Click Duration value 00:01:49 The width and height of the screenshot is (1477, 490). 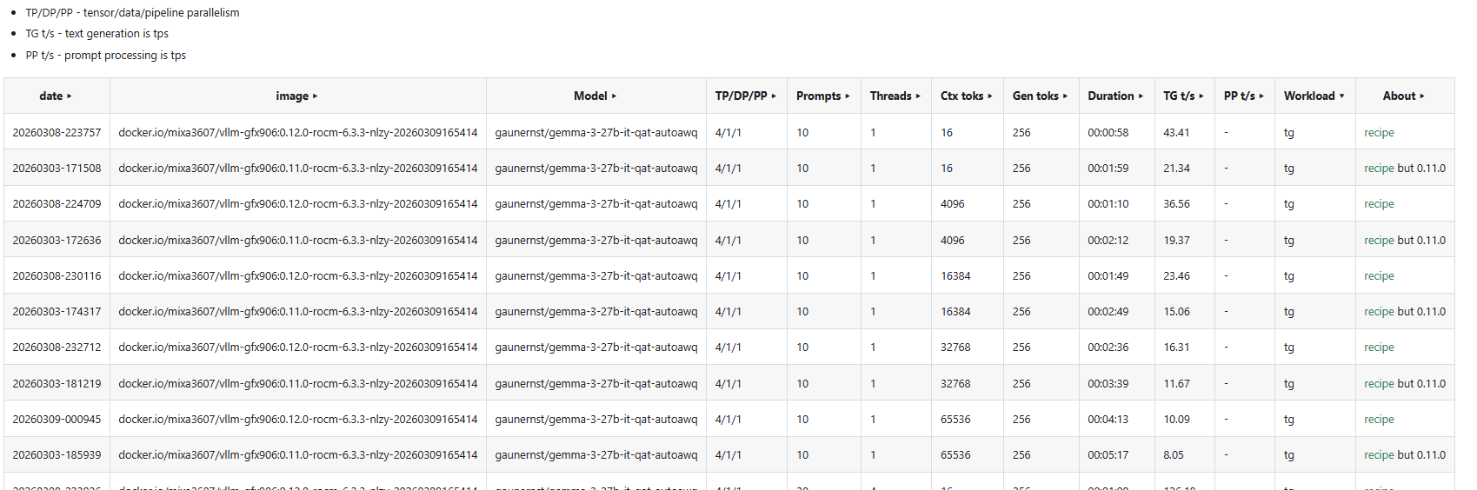(x=1108, y=276)
